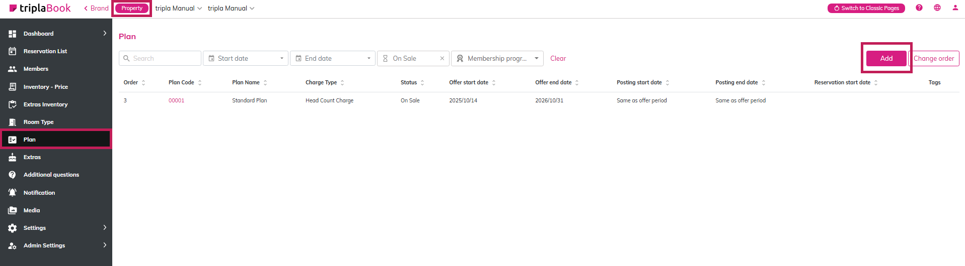Click the Add plan button
This screenshot has width=965, height=266.
click(886, 58)
